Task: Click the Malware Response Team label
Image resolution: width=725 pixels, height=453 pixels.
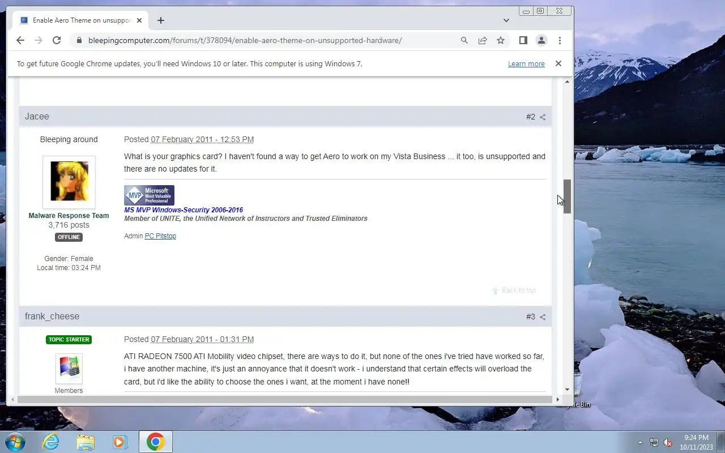Action: point(69,216)
